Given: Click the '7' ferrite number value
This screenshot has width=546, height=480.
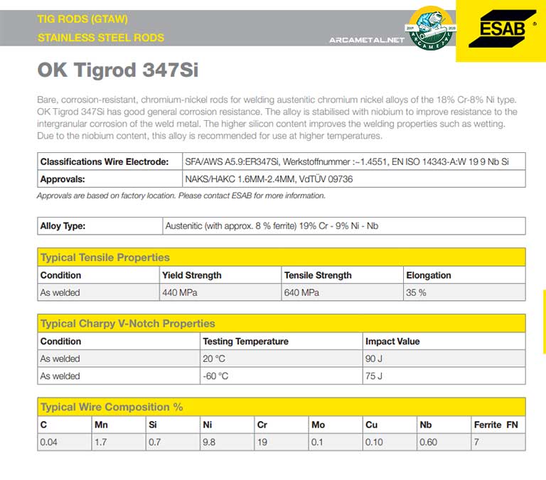Looking at the screenshot, I should [x=476, y=442].
